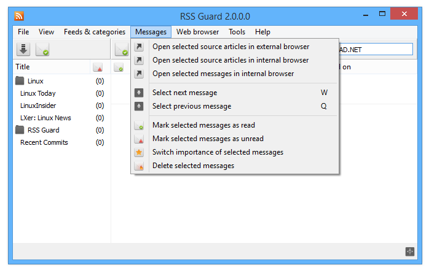Open the File menu
The height and width of the screenshot is (273, 429).
coord(23,32)
